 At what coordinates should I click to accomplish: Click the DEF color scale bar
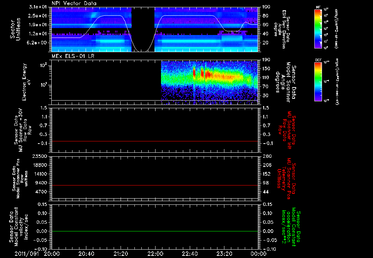[318, 82]
